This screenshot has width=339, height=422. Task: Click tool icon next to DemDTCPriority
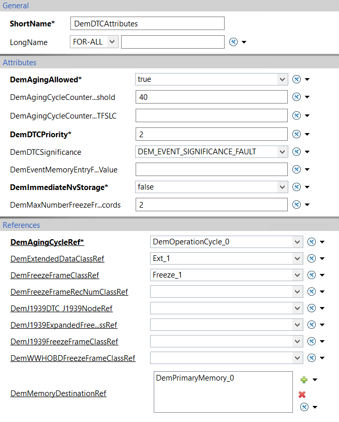(x=296, y=134)
